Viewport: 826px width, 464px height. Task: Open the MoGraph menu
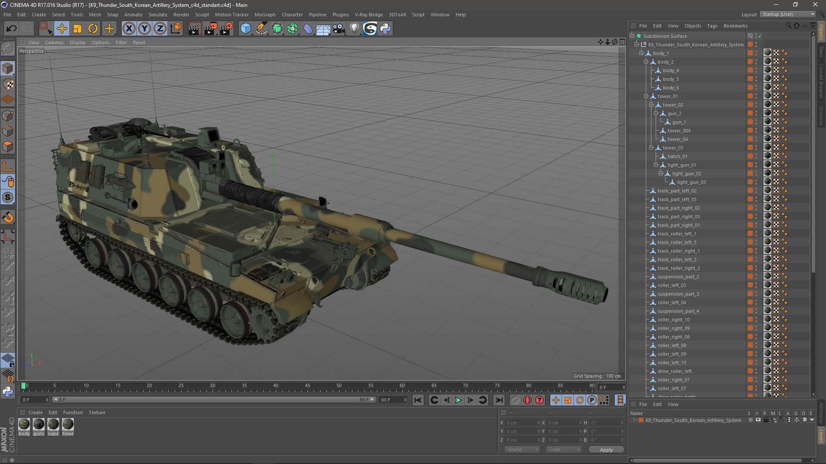tap(265, 15)
